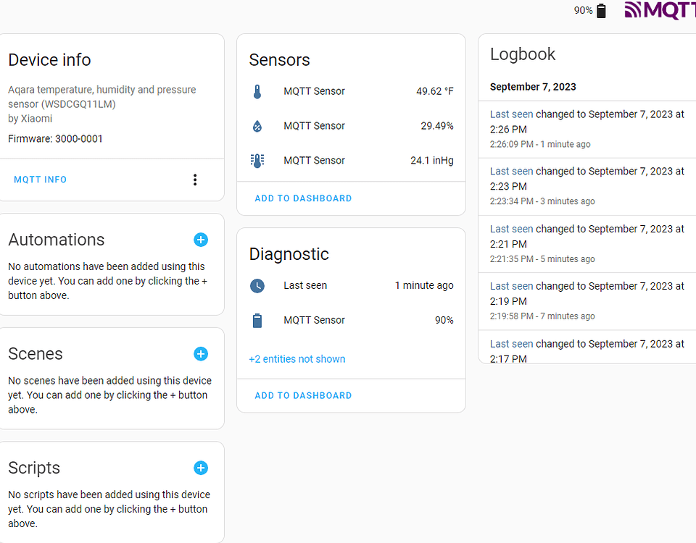Expand the +2 entities not shown link
Viewport: 696px width, 543px height.
click(x=297, y=359)
